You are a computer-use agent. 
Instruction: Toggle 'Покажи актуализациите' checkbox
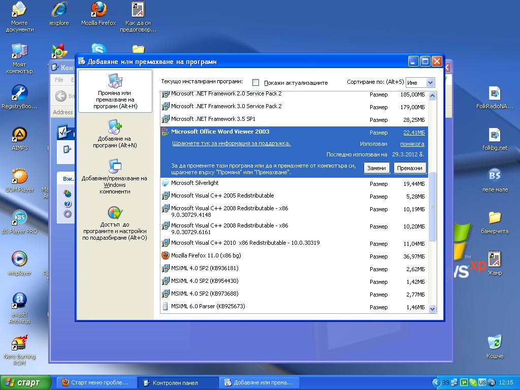click(x=256, y=83)
